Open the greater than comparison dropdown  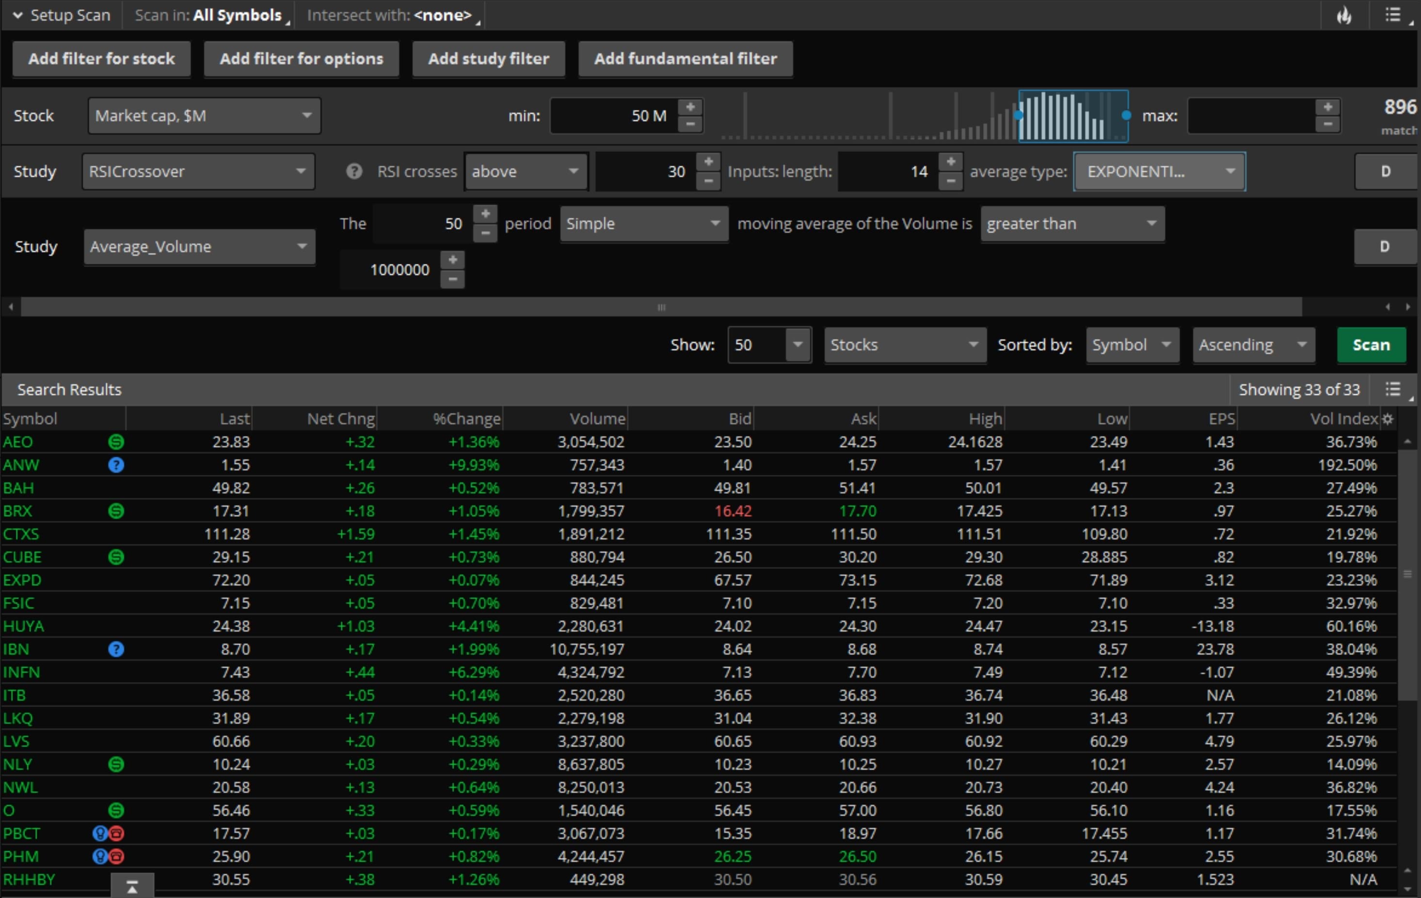tap(1072, 224)
